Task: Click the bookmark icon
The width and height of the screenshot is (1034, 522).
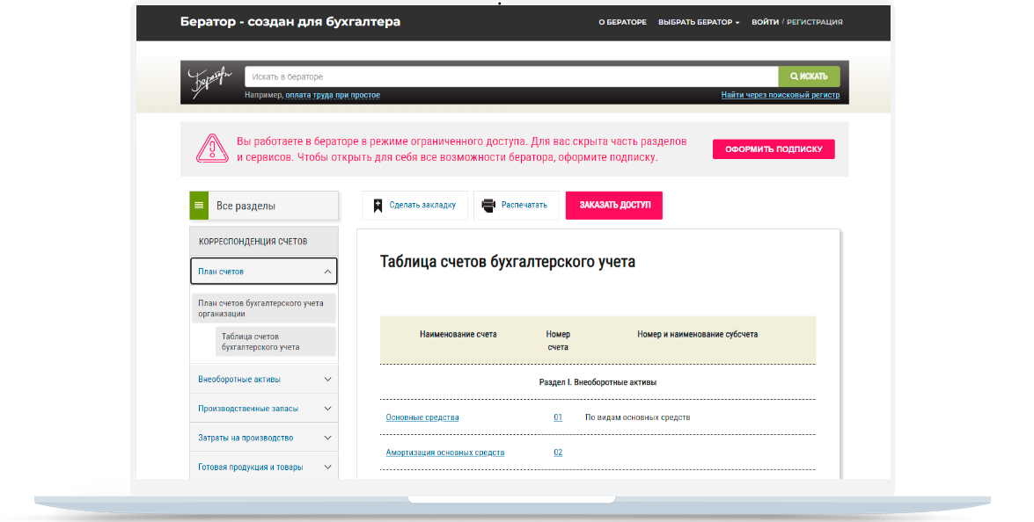Action: pos(378,206)
